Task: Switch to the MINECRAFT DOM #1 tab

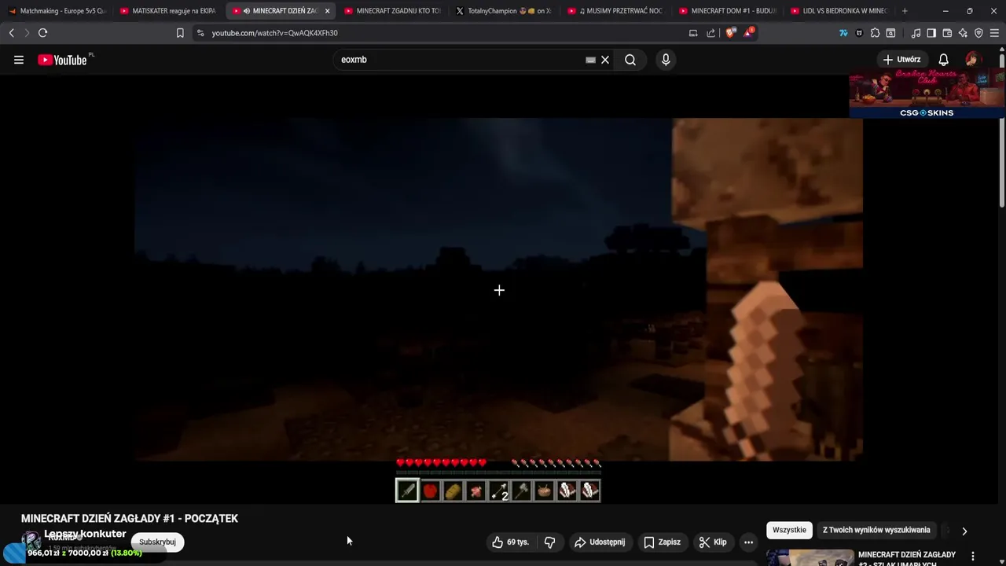Action: [728, 11]
